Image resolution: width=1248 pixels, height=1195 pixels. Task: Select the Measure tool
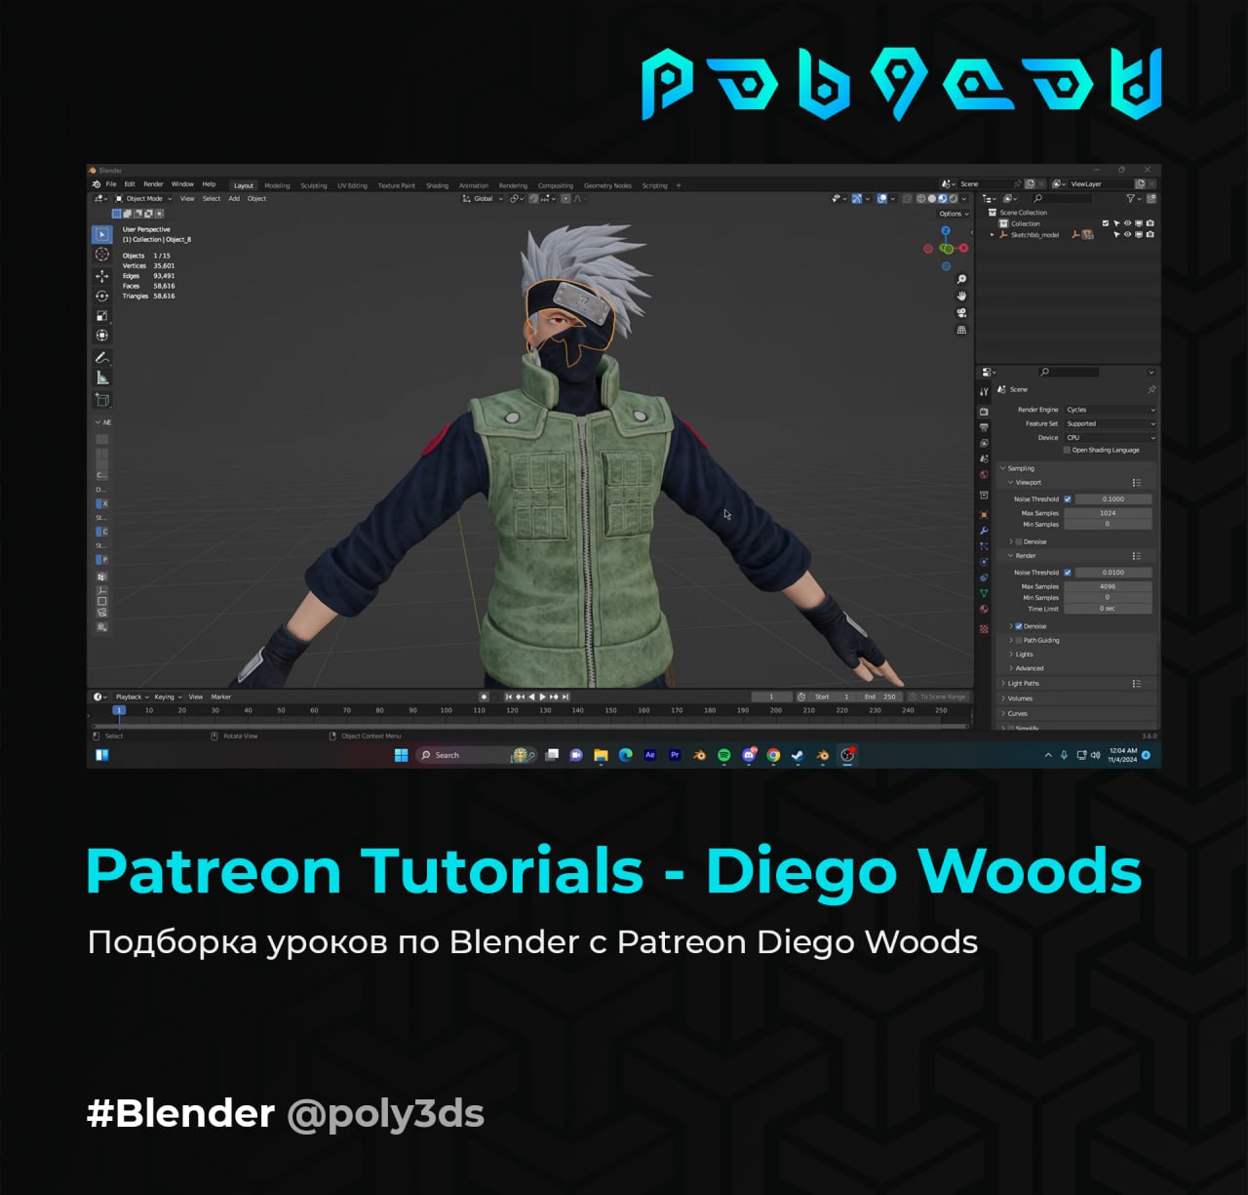click(x=101, y=378)
